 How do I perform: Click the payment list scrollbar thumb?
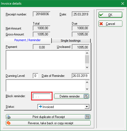click(87, 59)
